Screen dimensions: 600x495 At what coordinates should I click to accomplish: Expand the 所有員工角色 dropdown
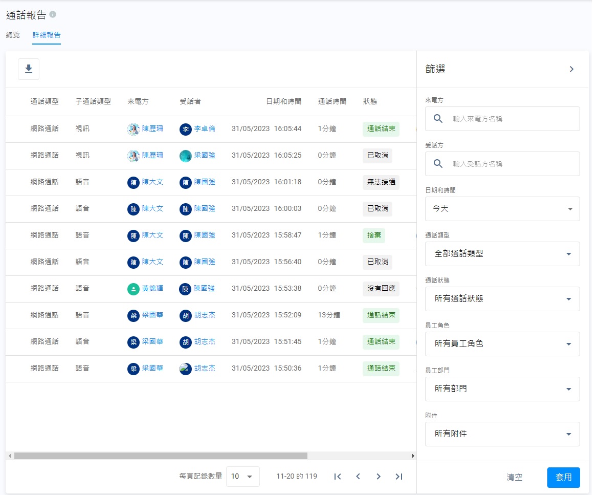point(502,344)
